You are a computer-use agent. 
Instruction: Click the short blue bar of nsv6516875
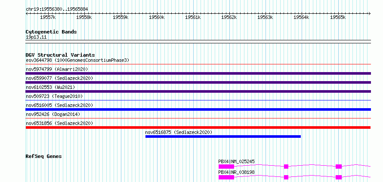[223, 136]
